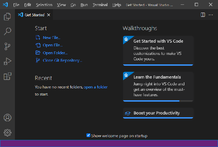Click the Clone Git Repository... link
The height and width of the screenshot is (147, 218).
pos(62,60)
